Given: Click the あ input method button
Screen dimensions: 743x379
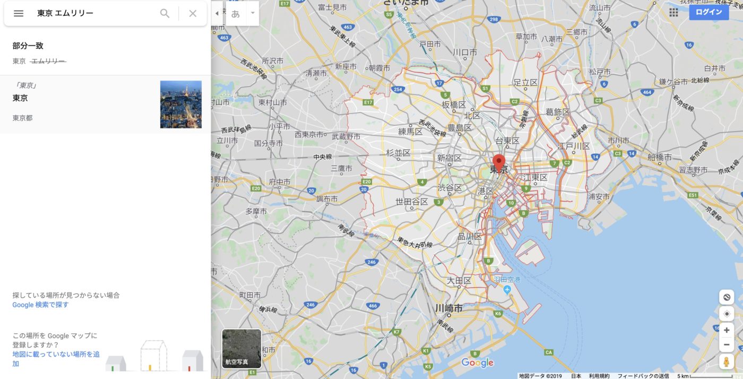Looking at the screenshot, I should pos(236,13).
